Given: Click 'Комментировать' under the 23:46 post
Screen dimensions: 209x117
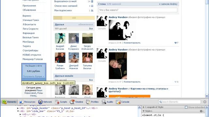Looking at the screenshot, I should [132, 43].
